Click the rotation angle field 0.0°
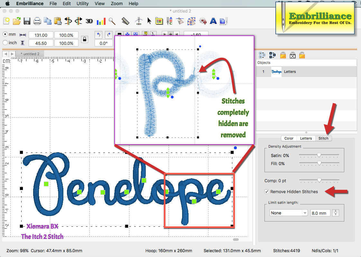The height and width of the screenshot is (257, 361). [x=104, y=43]
